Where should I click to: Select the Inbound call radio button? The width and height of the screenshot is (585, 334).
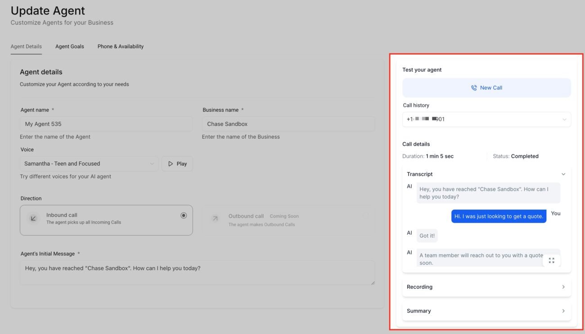[183, 215]
